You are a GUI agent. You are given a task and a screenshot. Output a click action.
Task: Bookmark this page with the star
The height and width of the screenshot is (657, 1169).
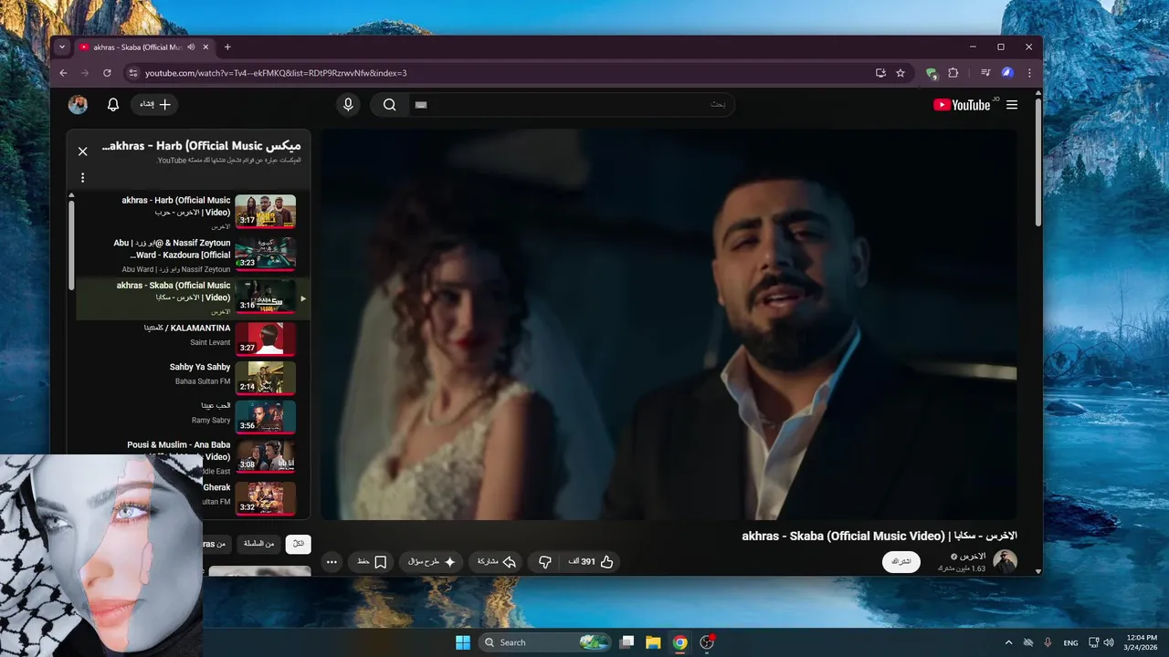900,73
